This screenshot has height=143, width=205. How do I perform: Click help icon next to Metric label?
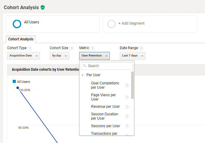tap(93, 48)
